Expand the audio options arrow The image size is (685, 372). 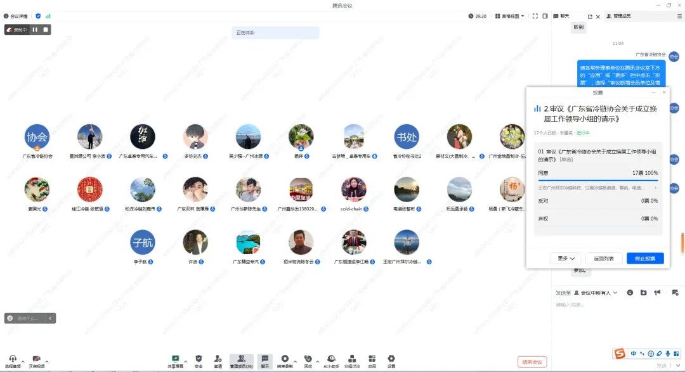tap(23, 361)
